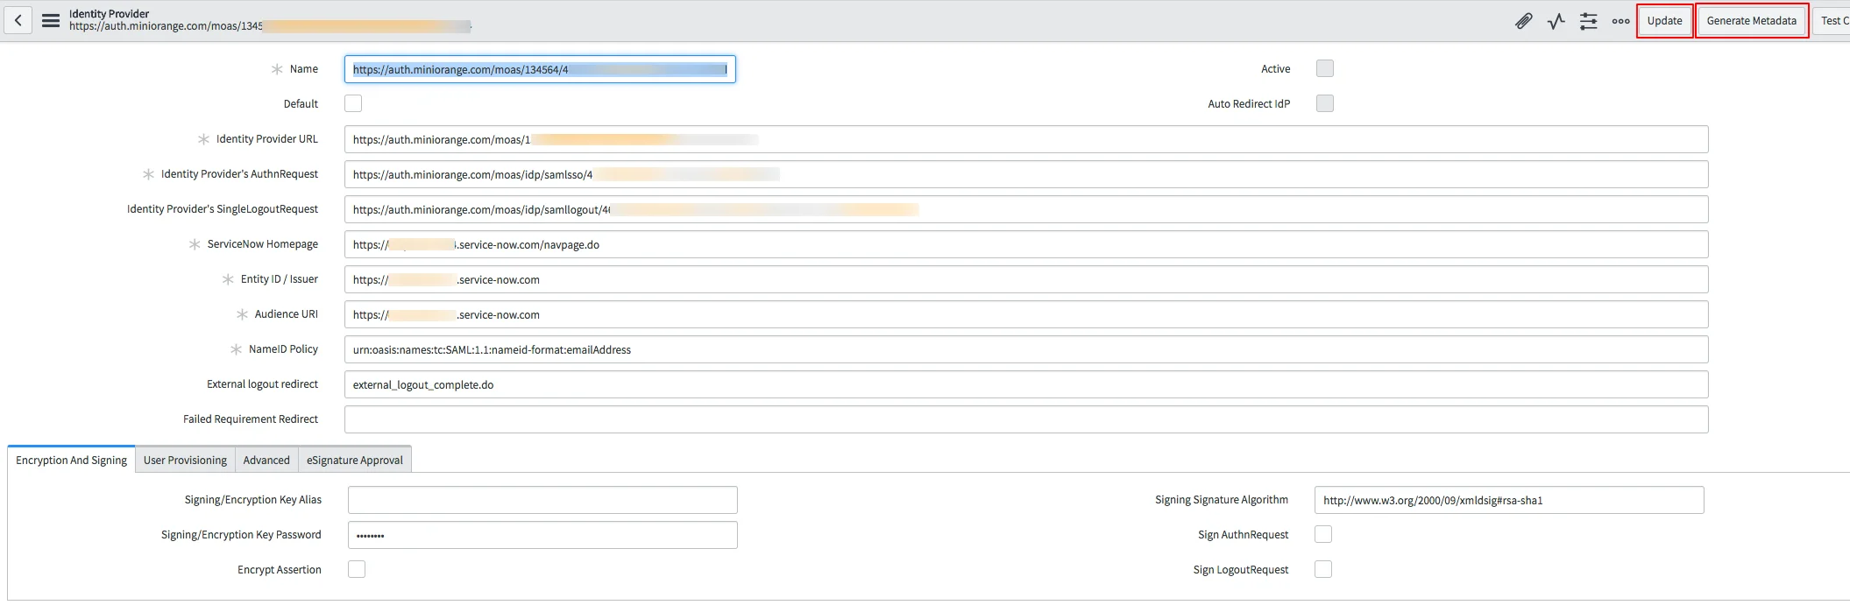The height and width of the screenshot is (605, 1850).
Task: Switch to eSignature Approval tab
Action: coord(355,460)
